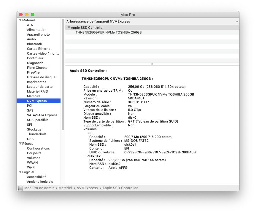This screenshot has width=256, height=213.
Task: Select Cartes vidéo / moniteurs entry
Action: pyautogui.click(x=43, y=53)
